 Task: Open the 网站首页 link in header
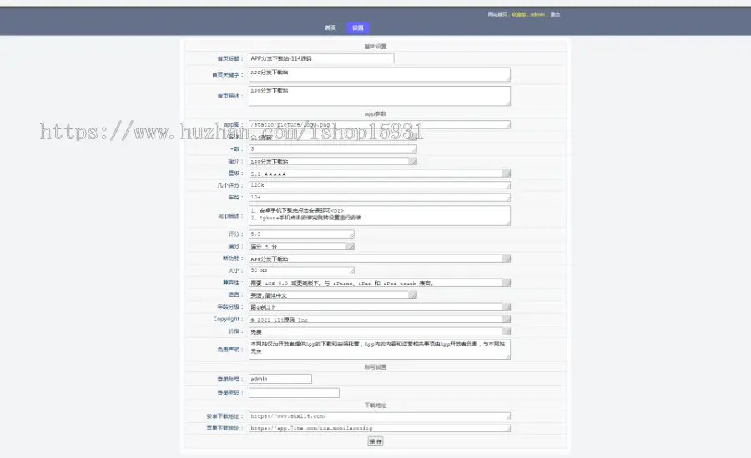coord(497,14)
